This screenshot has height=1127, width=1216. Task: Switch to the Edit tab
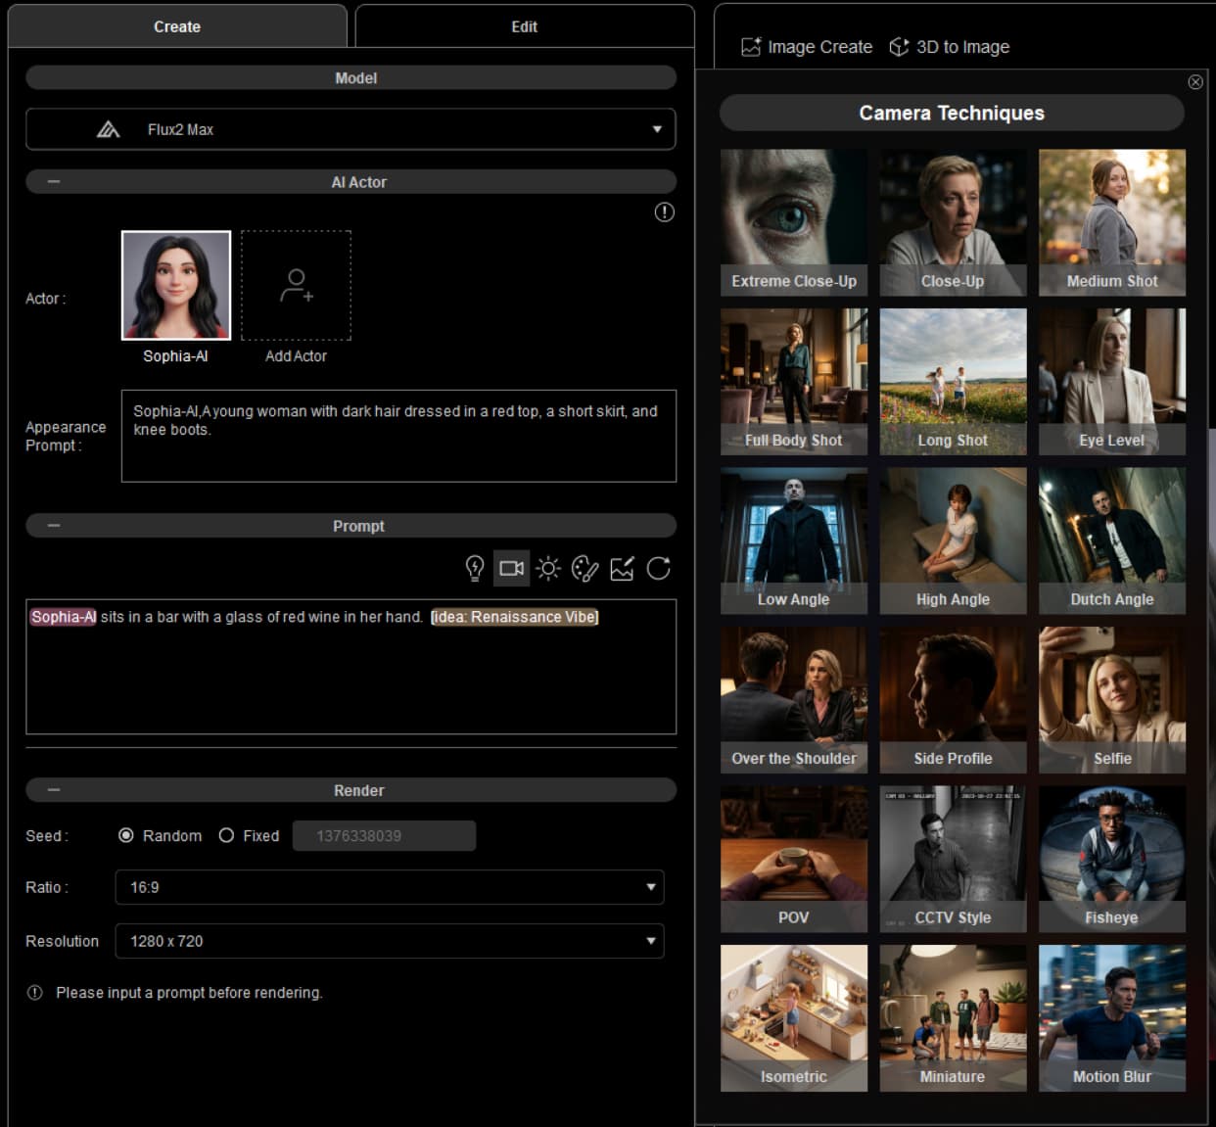pyautogui.click(x=525, y=26)
